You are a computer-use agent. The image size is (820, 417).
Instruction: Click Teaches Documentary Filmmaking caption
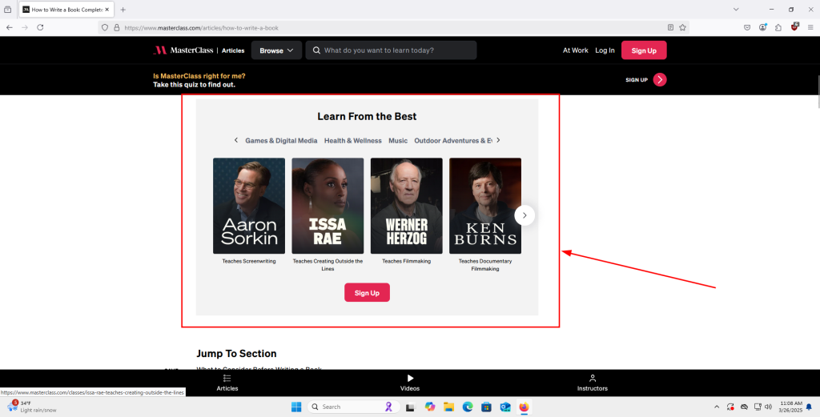pyautogui.click(x=485, y=265)
